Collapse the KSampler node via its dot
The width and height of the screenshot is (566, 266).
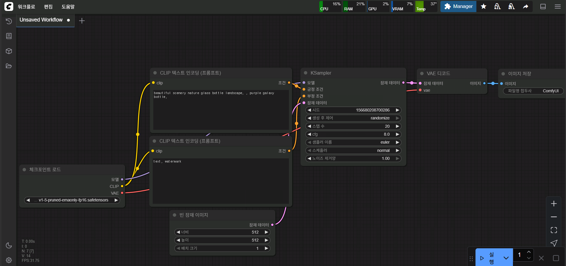tap(305, 73)
